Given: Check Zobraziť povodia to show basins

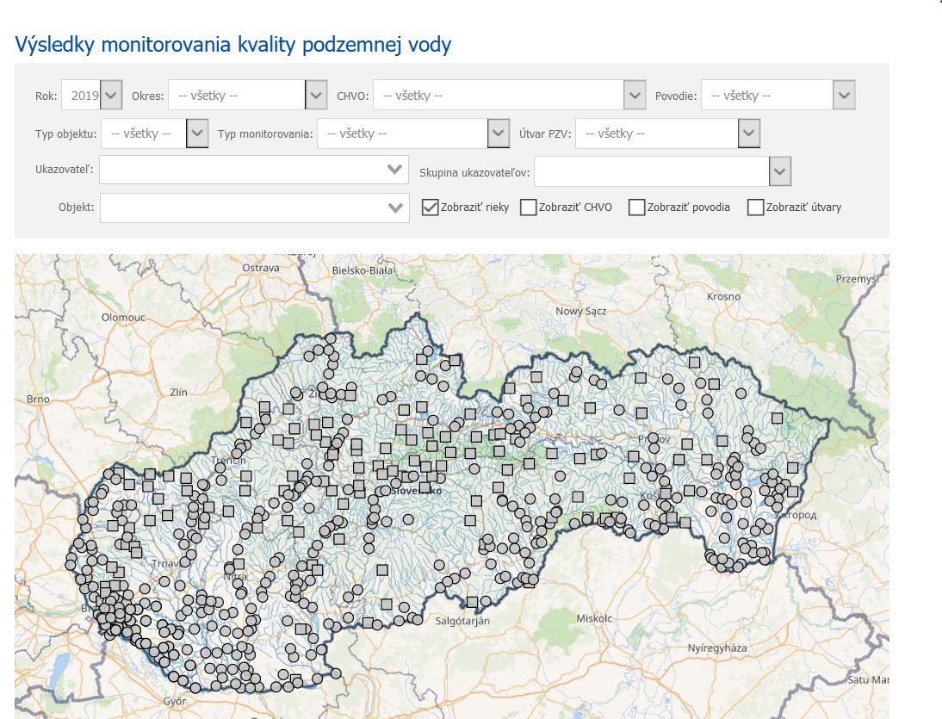Looking at the screenshot, I should coord(635,207).
